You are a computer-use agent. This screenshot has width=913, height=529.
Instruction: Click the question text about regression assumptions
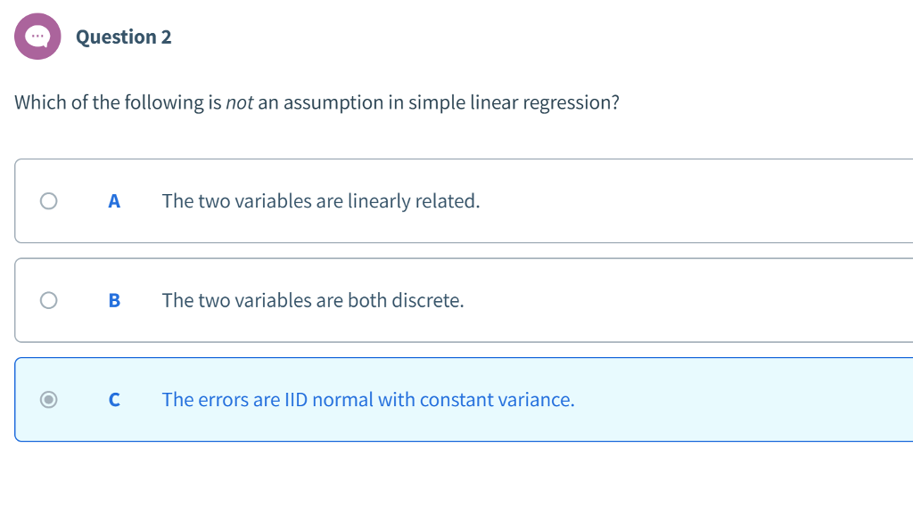[317, 102]
